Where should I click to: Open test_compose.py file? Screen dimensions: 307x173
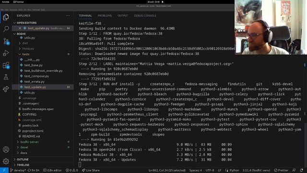pyautogui.click(x=36, y=76)
